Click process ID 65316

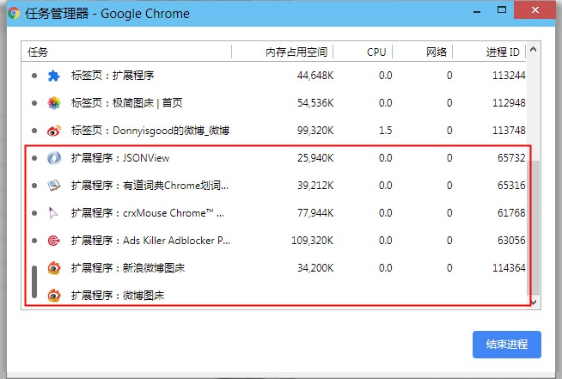tap(511, 186)
